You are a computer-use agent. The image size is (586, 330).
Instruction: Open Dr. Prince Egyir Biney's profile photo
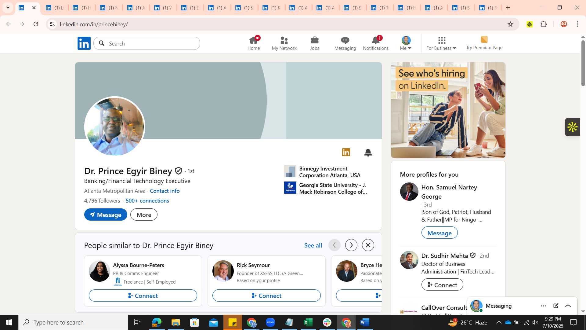114,127
